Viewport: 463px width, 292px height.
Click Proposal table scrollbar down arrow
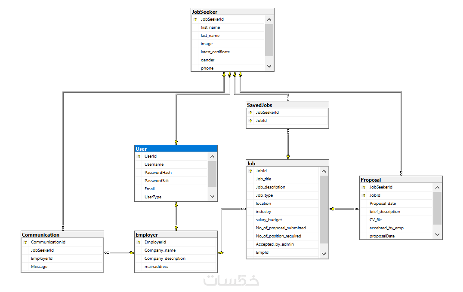pos(437,235)
